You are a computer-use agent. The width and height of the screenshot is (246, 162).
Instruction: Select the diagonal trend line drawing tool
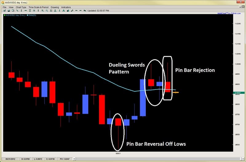[x=17, y=11]
